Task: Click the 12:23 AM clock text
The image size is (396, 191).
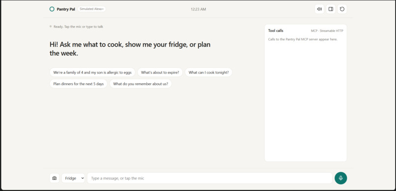Action: (198, 9)
